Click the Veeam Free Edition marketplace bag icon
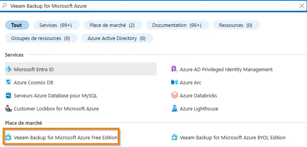The height and width of the screenshot is (147, 307). point(8,137)
